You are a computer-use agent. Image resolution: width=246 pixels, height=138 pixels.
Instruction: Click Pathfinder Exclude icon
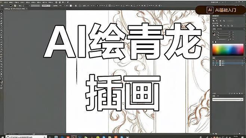click(224, 21)
